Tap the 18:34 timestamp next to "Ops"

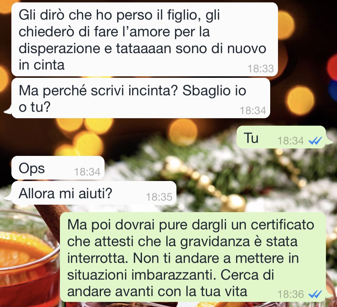click(87, 172)
